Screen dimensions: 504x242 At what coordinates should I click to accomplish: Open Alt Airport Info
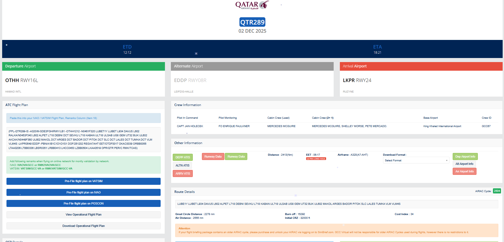point(464,164)
